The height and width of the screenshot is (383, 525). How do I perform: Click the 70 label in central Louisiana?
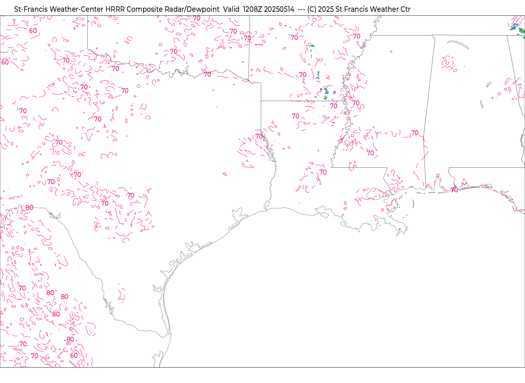(323, 172)
